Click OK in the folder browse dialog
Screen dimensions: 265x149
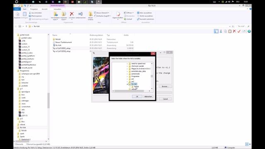137,96
